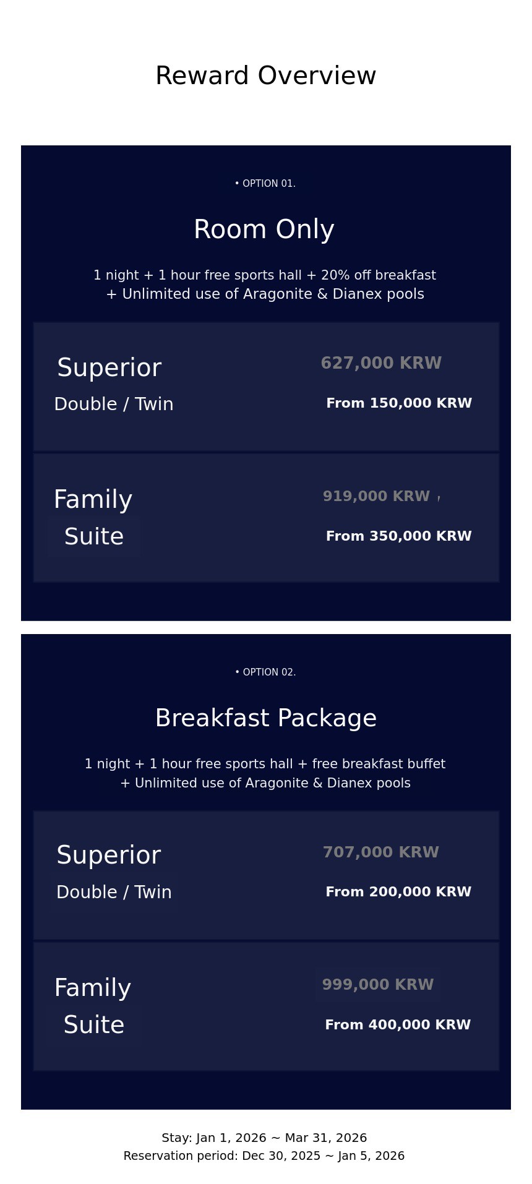
Task: Click the 999,000 KRW original price
Action: [x=378, y=985]
